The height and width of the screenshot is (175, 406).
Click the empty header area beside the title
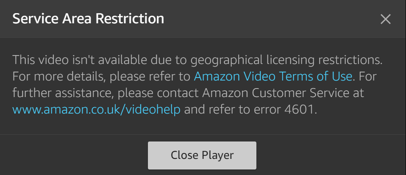point(271,19)
